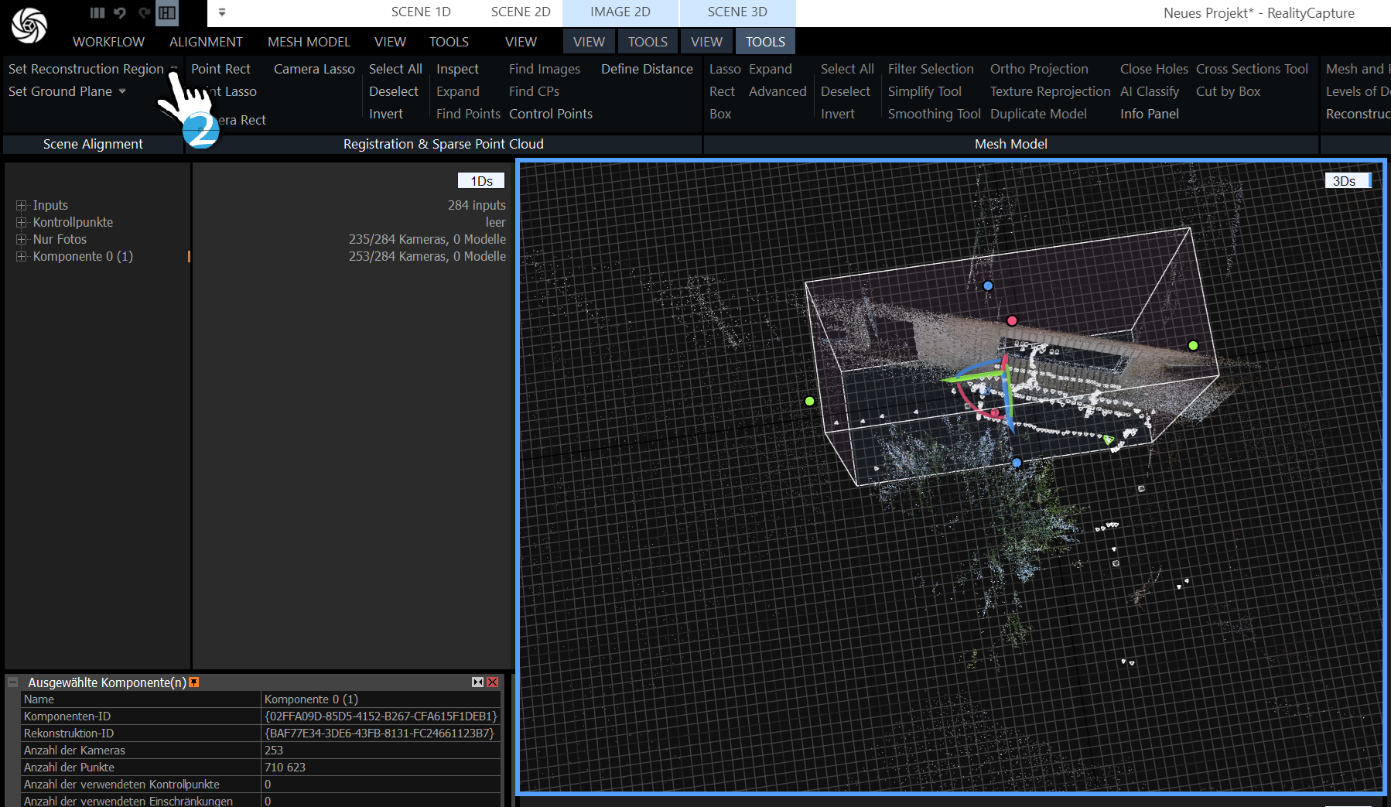
Task: Click Find CPs
Action: 534,91
